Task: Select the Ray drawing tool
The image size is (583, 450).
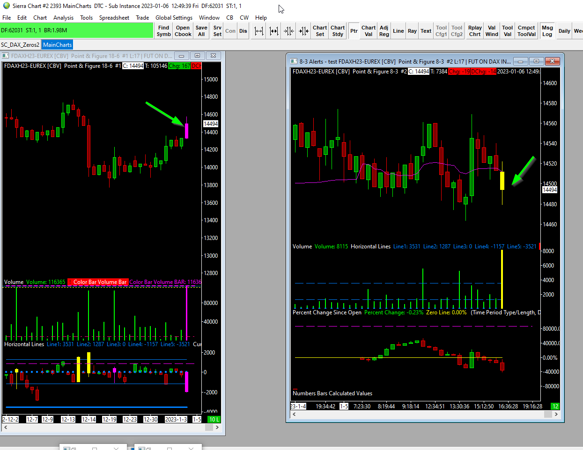Action: tap(412, 31)
